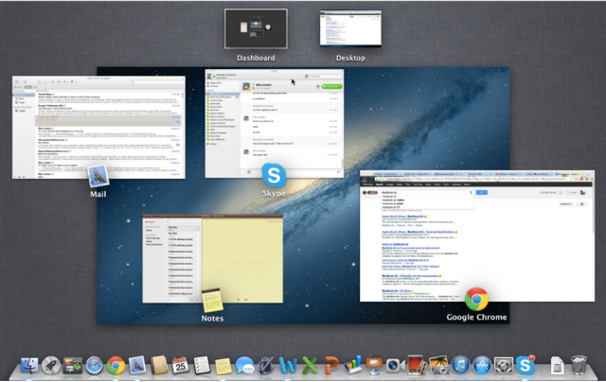This screenshot has width=606, height=382.
Task: Select the Skype chat window
Action: coord(275,124)
